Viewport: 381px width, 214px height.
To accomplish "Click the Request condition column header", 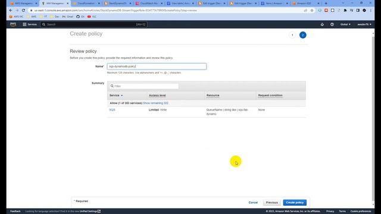I will (x=270, y=95).
